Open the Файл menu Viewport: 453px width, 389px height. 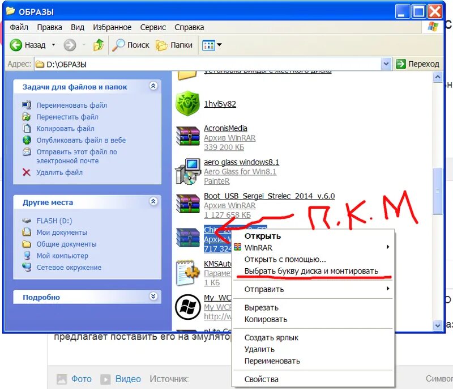19,27
